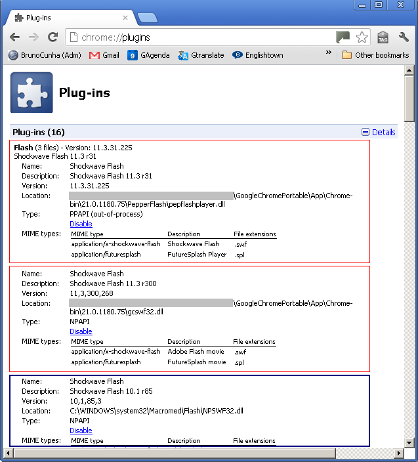Click the FutureSplash Player description cell
The width and height of the screenshot is (418, 462).
click(x=197, y=254)
